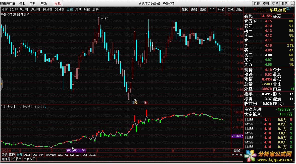Click the 则榜 marker below the candlestick chart

click(x=135, y=103)
